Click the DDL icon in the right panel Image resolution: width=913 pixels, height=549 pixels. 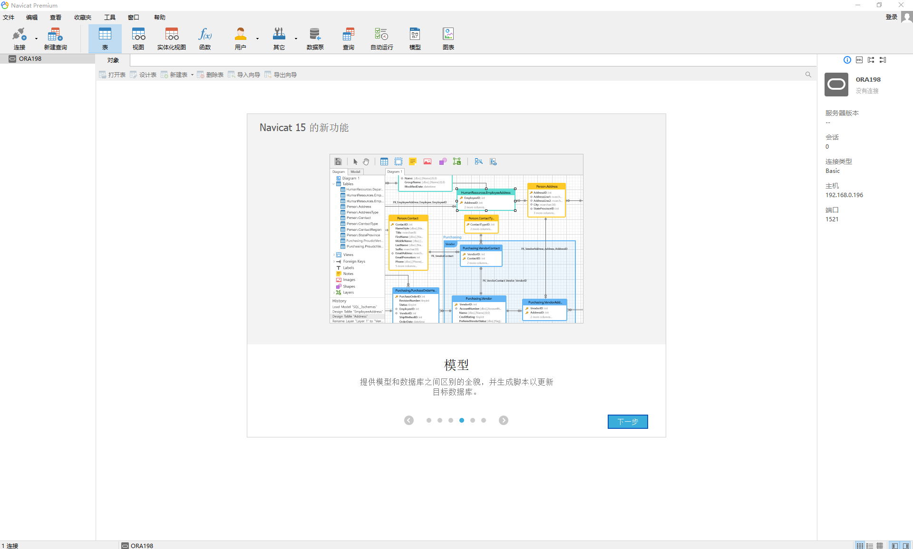(x=859, y=60)
